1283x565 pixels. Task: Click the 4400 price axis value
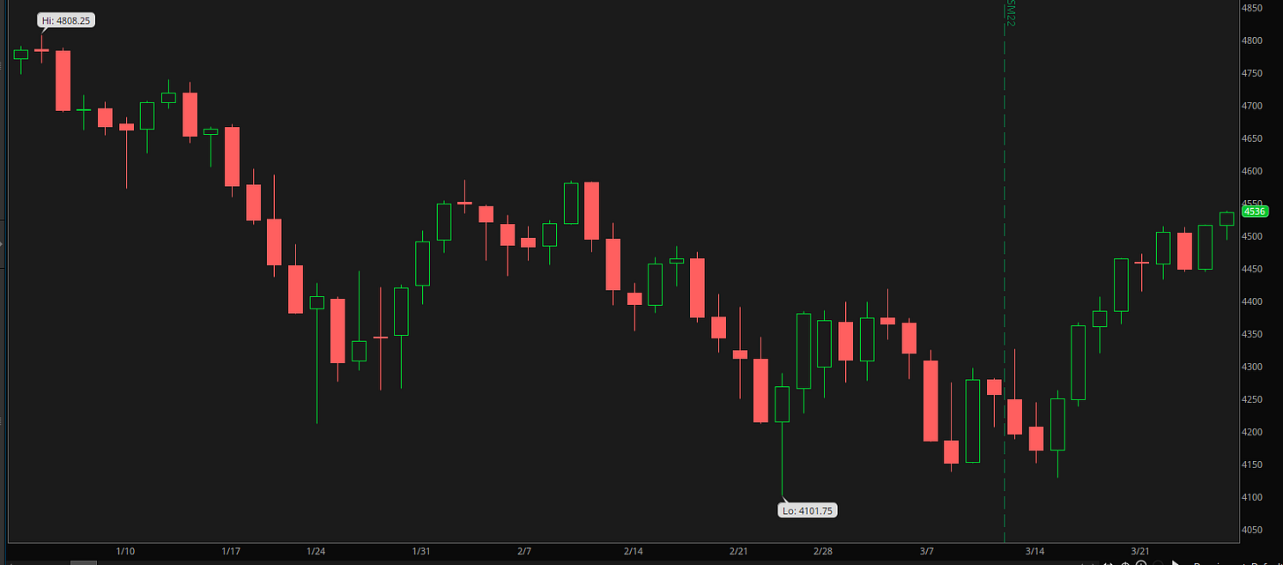(x=1253, y=301)
